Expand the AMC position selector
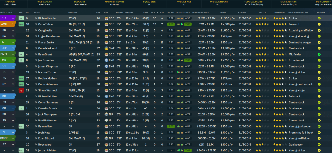Image resolution: width=332 pixels, height=153 pixels. (x=13, y=24)
